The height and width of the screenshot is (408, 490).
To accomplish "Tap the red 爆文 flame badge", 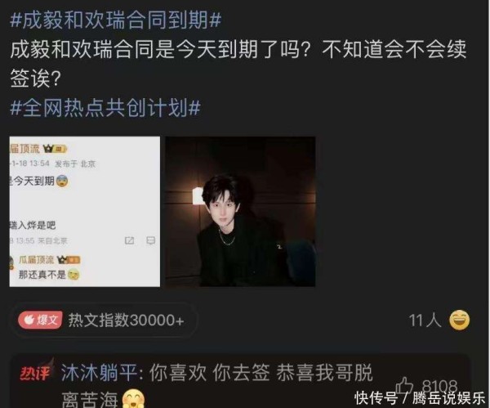I will coord(40,320).
